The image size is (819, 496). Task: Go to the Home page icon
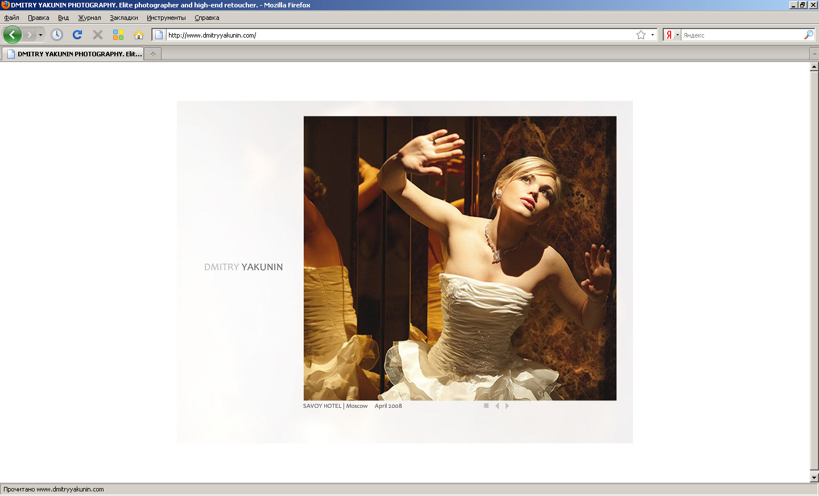[139, 35]
